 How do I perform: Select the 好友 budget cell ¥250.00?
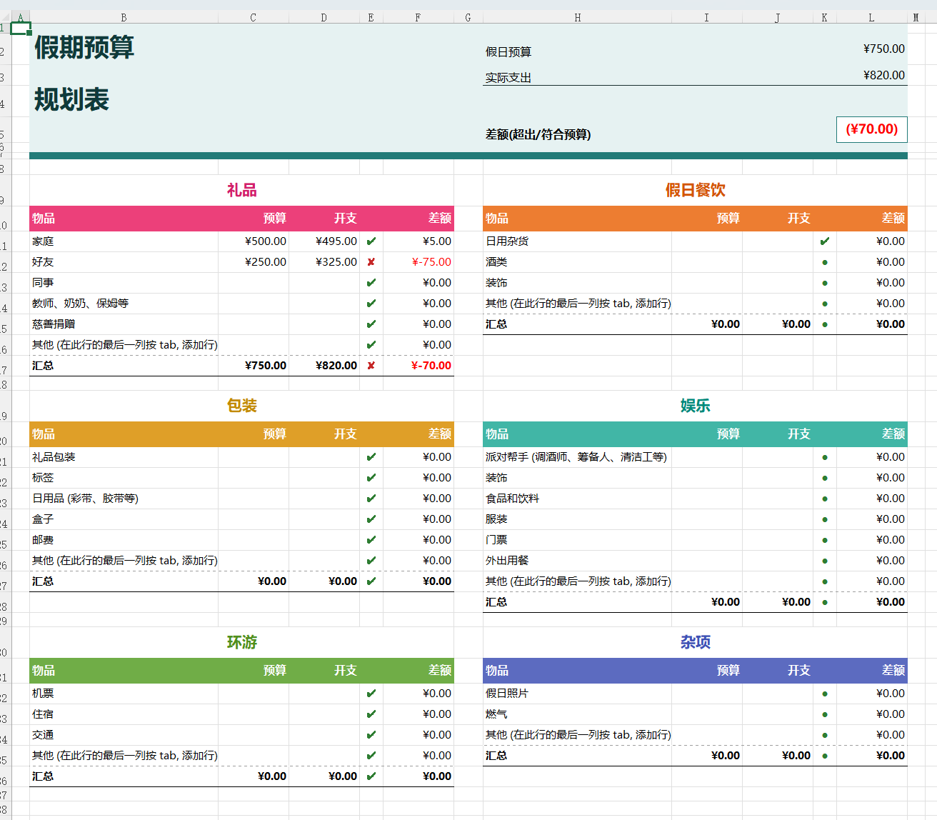[x=254, y=262]
